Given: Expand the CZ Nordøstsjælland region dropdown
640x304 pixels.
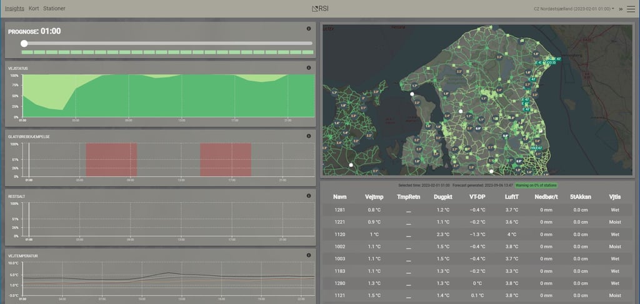Looking at the screenshot, I should 574,9.
